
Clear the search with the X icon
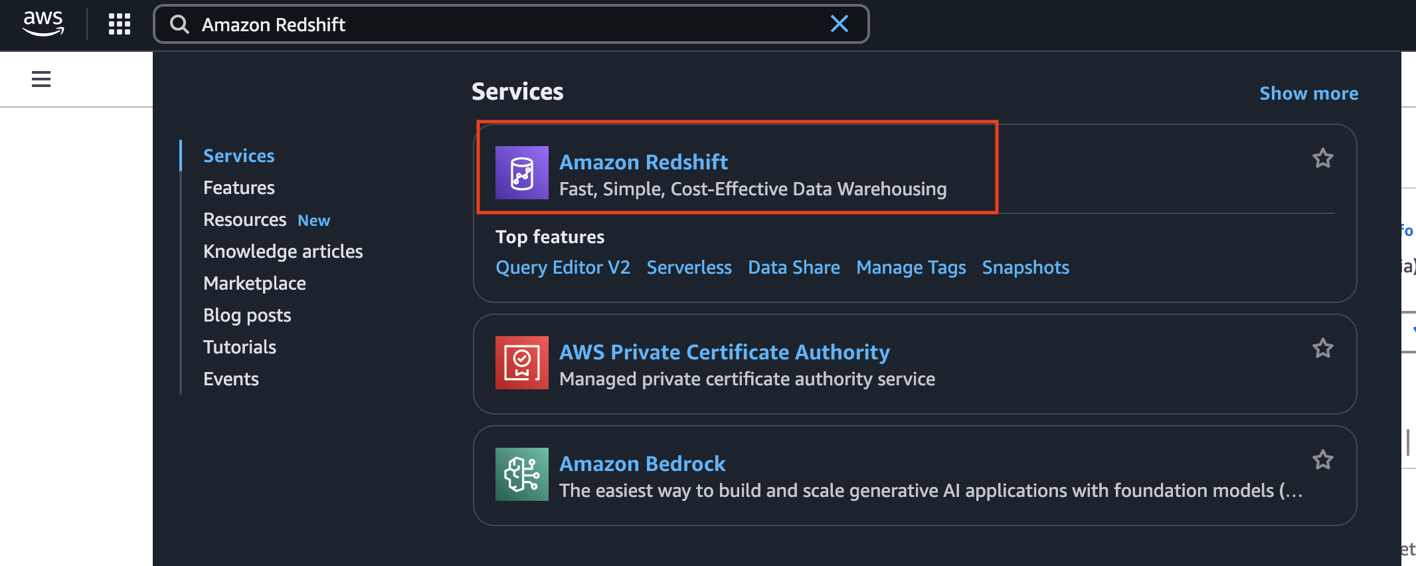840,24
